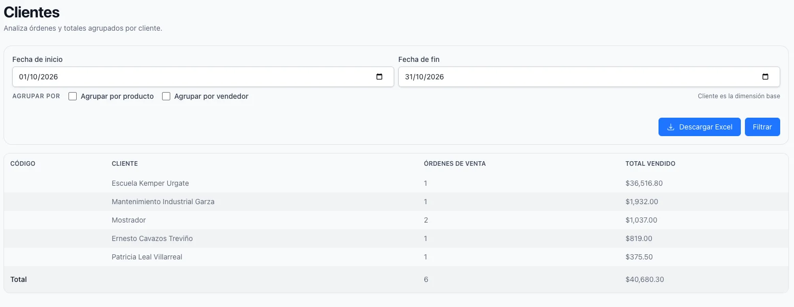Focus the Fecha de inicio date field

click(203, 77)
